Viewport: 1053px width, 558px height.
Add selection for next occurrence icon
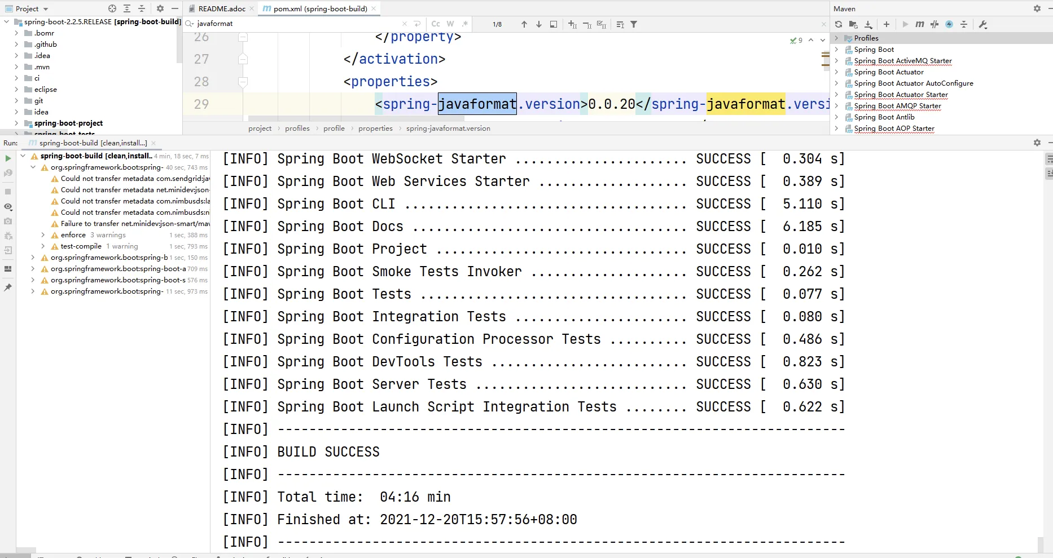pyautogui.click(x=572, y=24)
